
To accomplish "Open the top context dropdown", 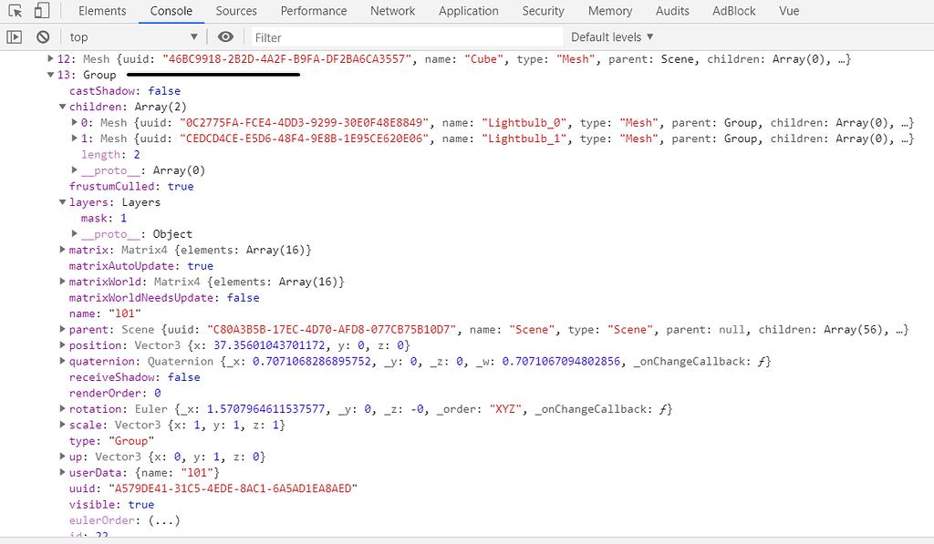I will pos(133,37).
